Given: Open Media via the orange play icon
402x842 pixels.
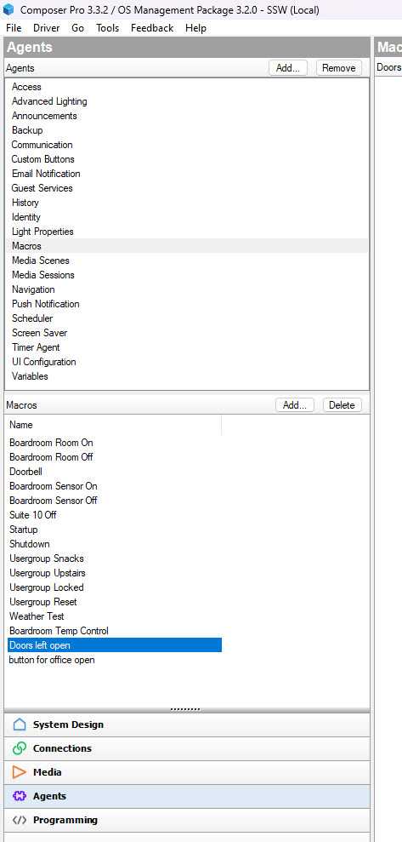Looking at the screenshot, I should pos(20,772).
